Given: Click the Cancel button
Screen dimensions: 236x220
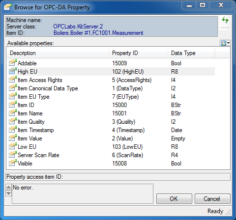Looking at the screenshot, I should [212, 199].
